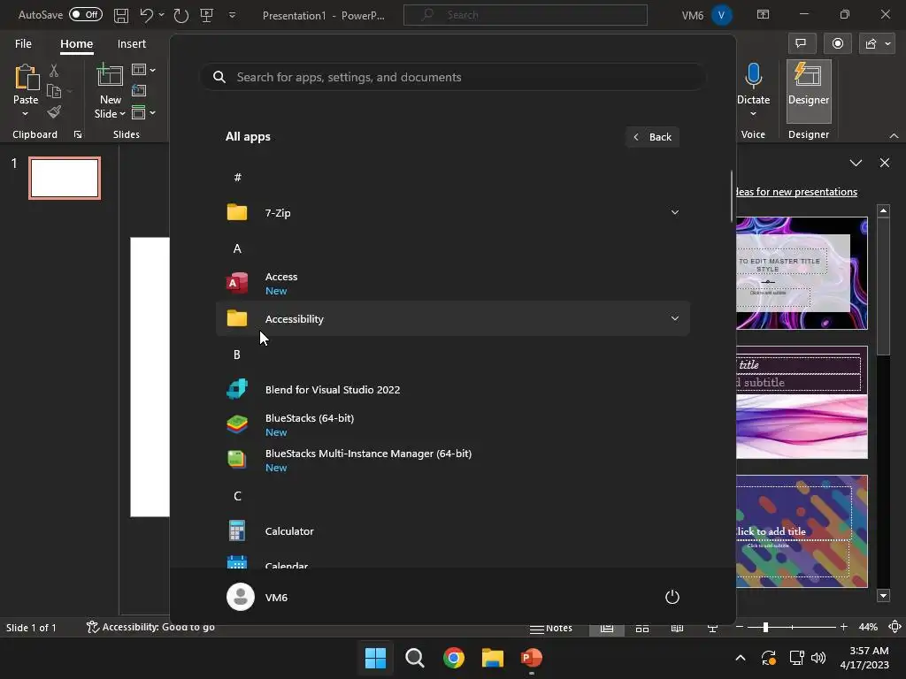This screenshot has width=906, height=679.
Task: Select the Format Painter brush
Action: point(54,112)
